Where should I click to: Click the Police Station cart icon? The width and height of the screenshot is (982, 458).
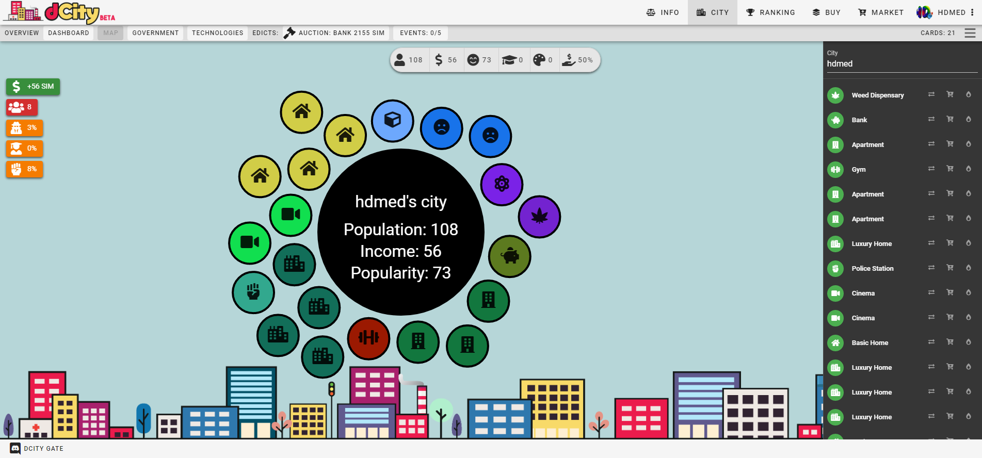pos(950,268)
